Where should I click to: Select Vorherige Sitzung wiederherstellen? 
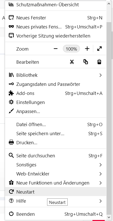click(56, 36)
